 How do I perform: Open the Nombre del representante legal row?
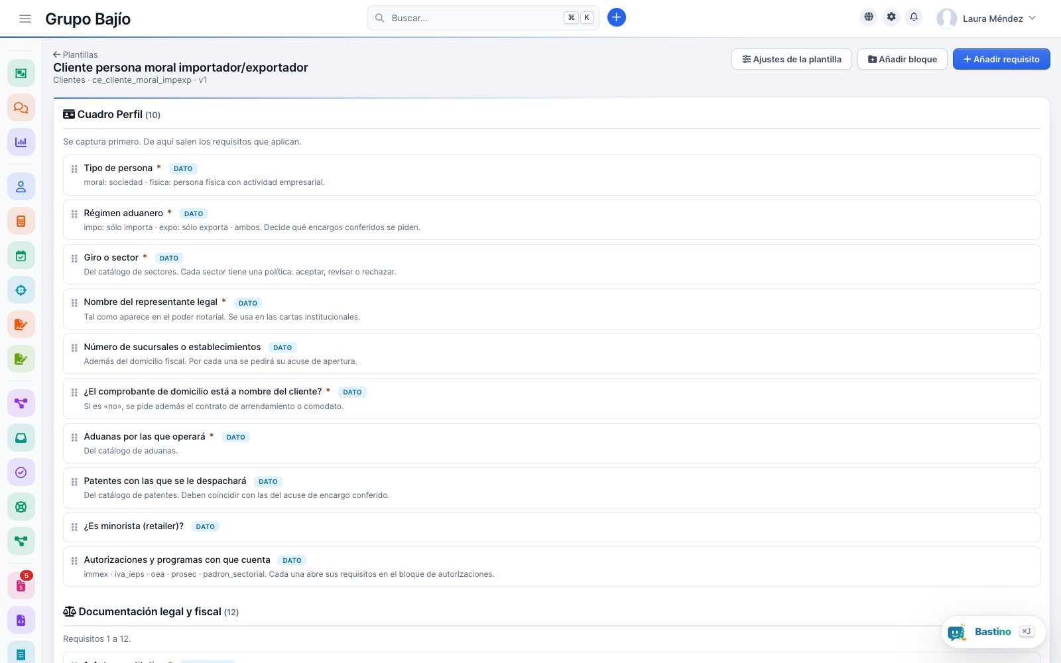pyautogui.click(x=551, y=309)
